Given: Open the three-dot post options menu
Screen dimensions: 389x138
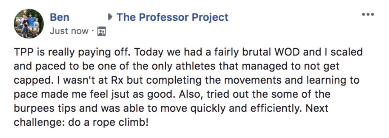Looking at the screenshot, I should (368, 14).
